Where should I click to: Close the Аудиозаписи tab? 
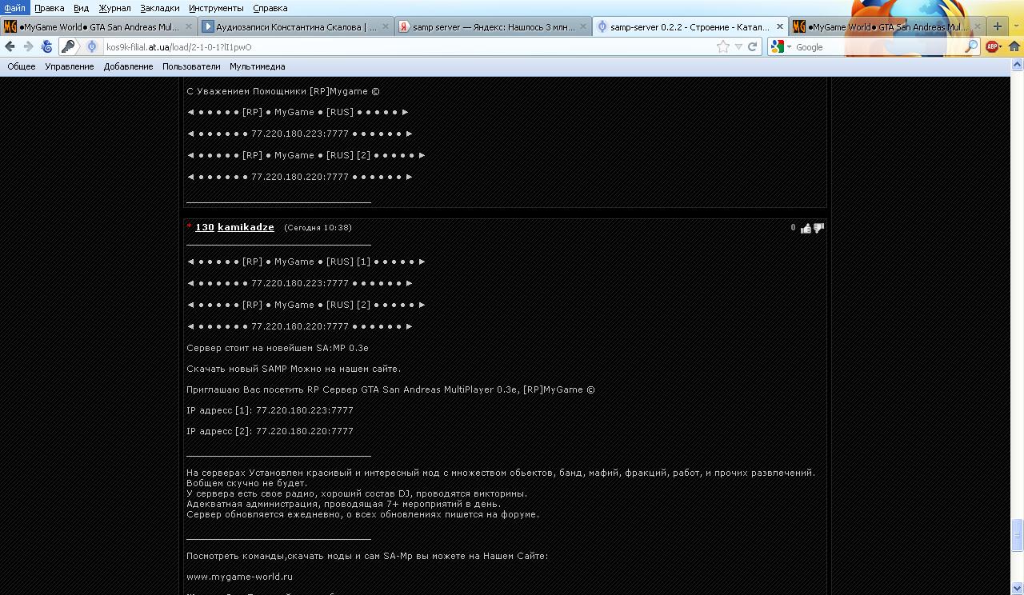(386, 26)
